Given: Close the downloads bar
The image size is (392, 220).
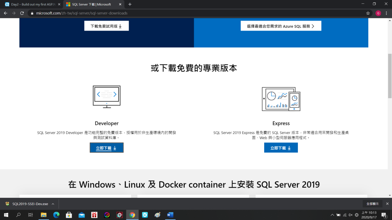Looking at the screenshot, I should [387, 204].
